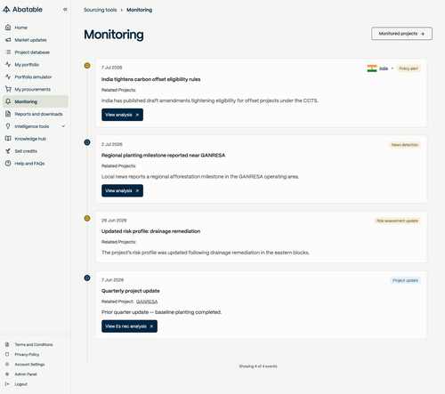View analysis for India carbon offset rules
Viewport: 445px width, 394px height.
tap(122, 115)
